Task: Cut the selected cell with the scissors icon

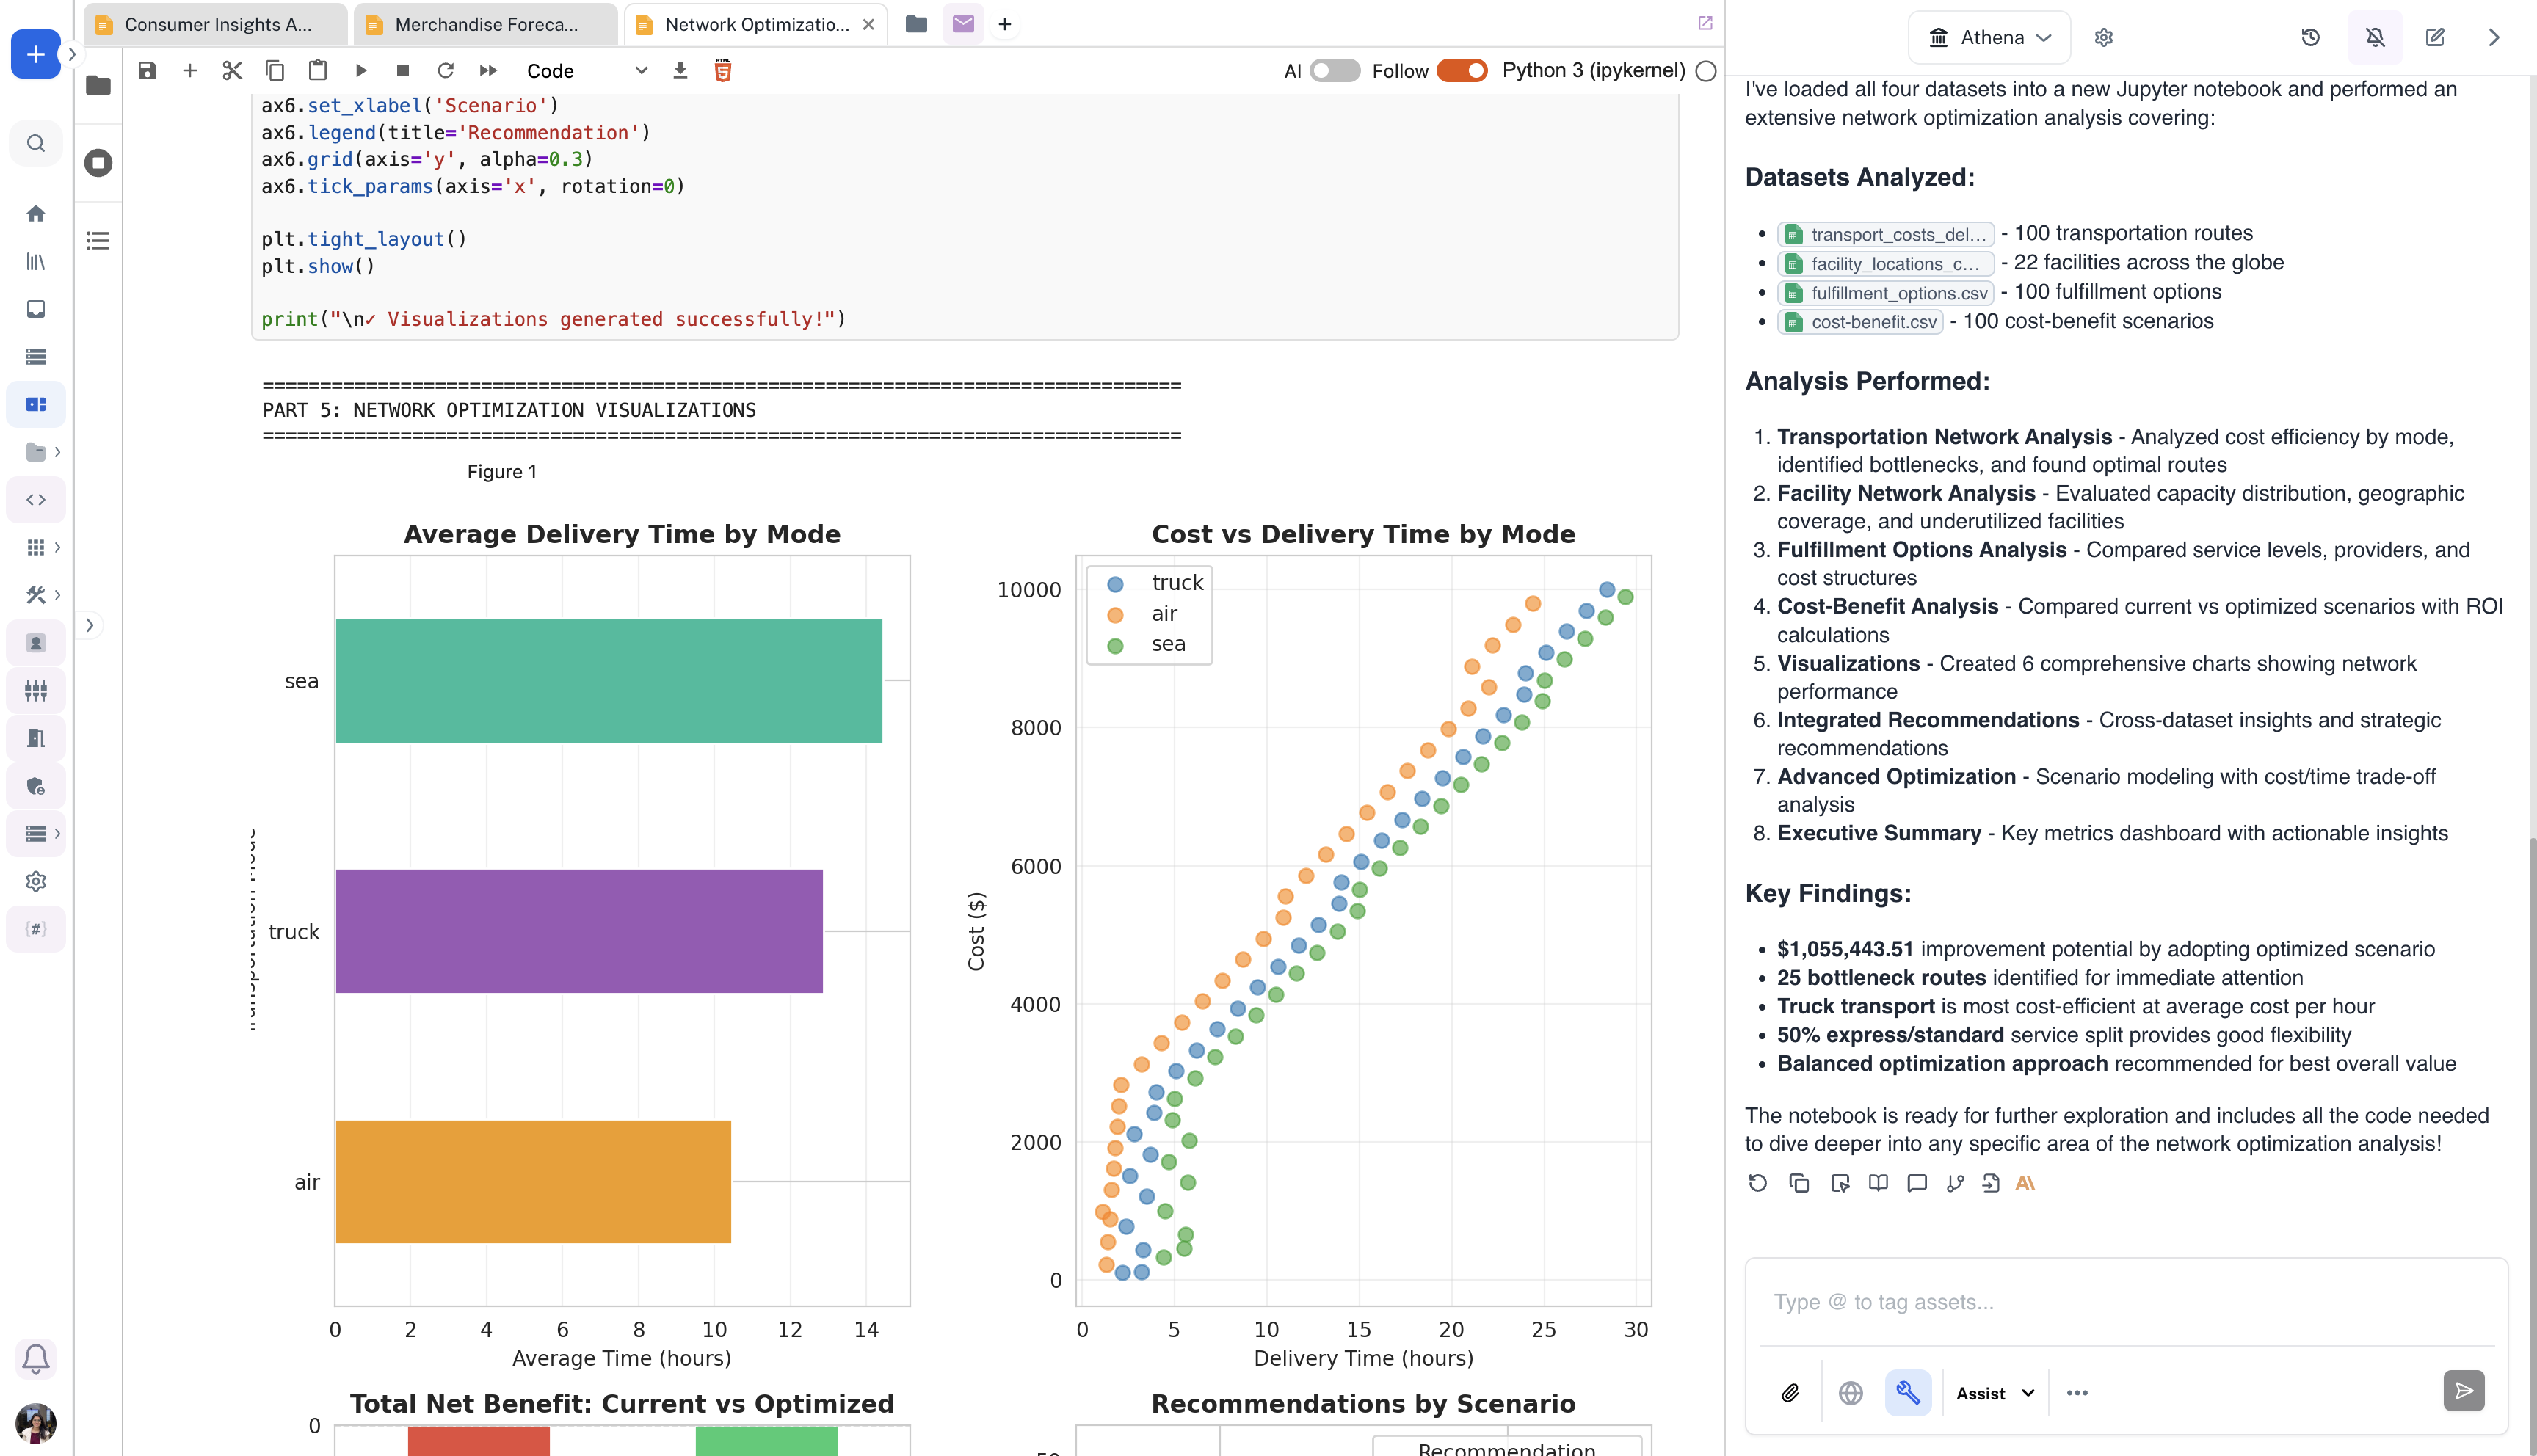Action: click(232, 71)
